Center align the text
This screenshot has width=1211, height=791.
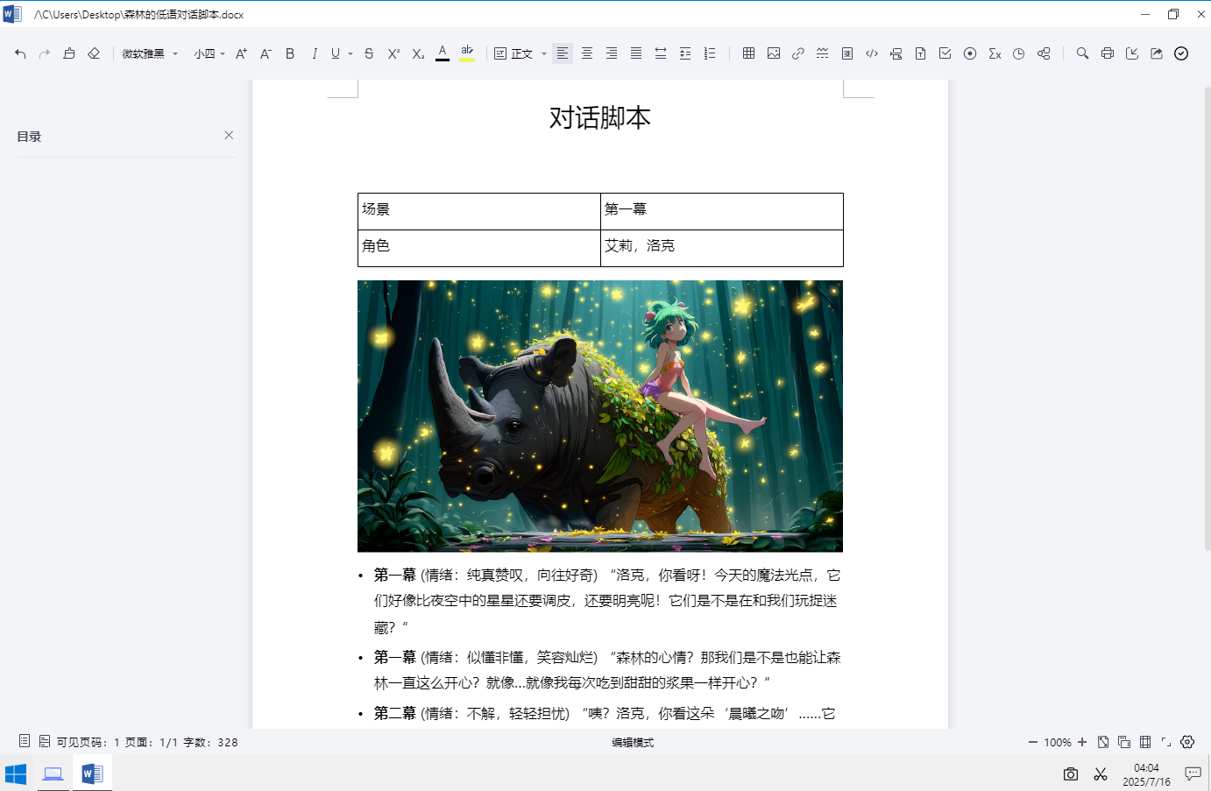pyautogui.click(x=587, y=53)
